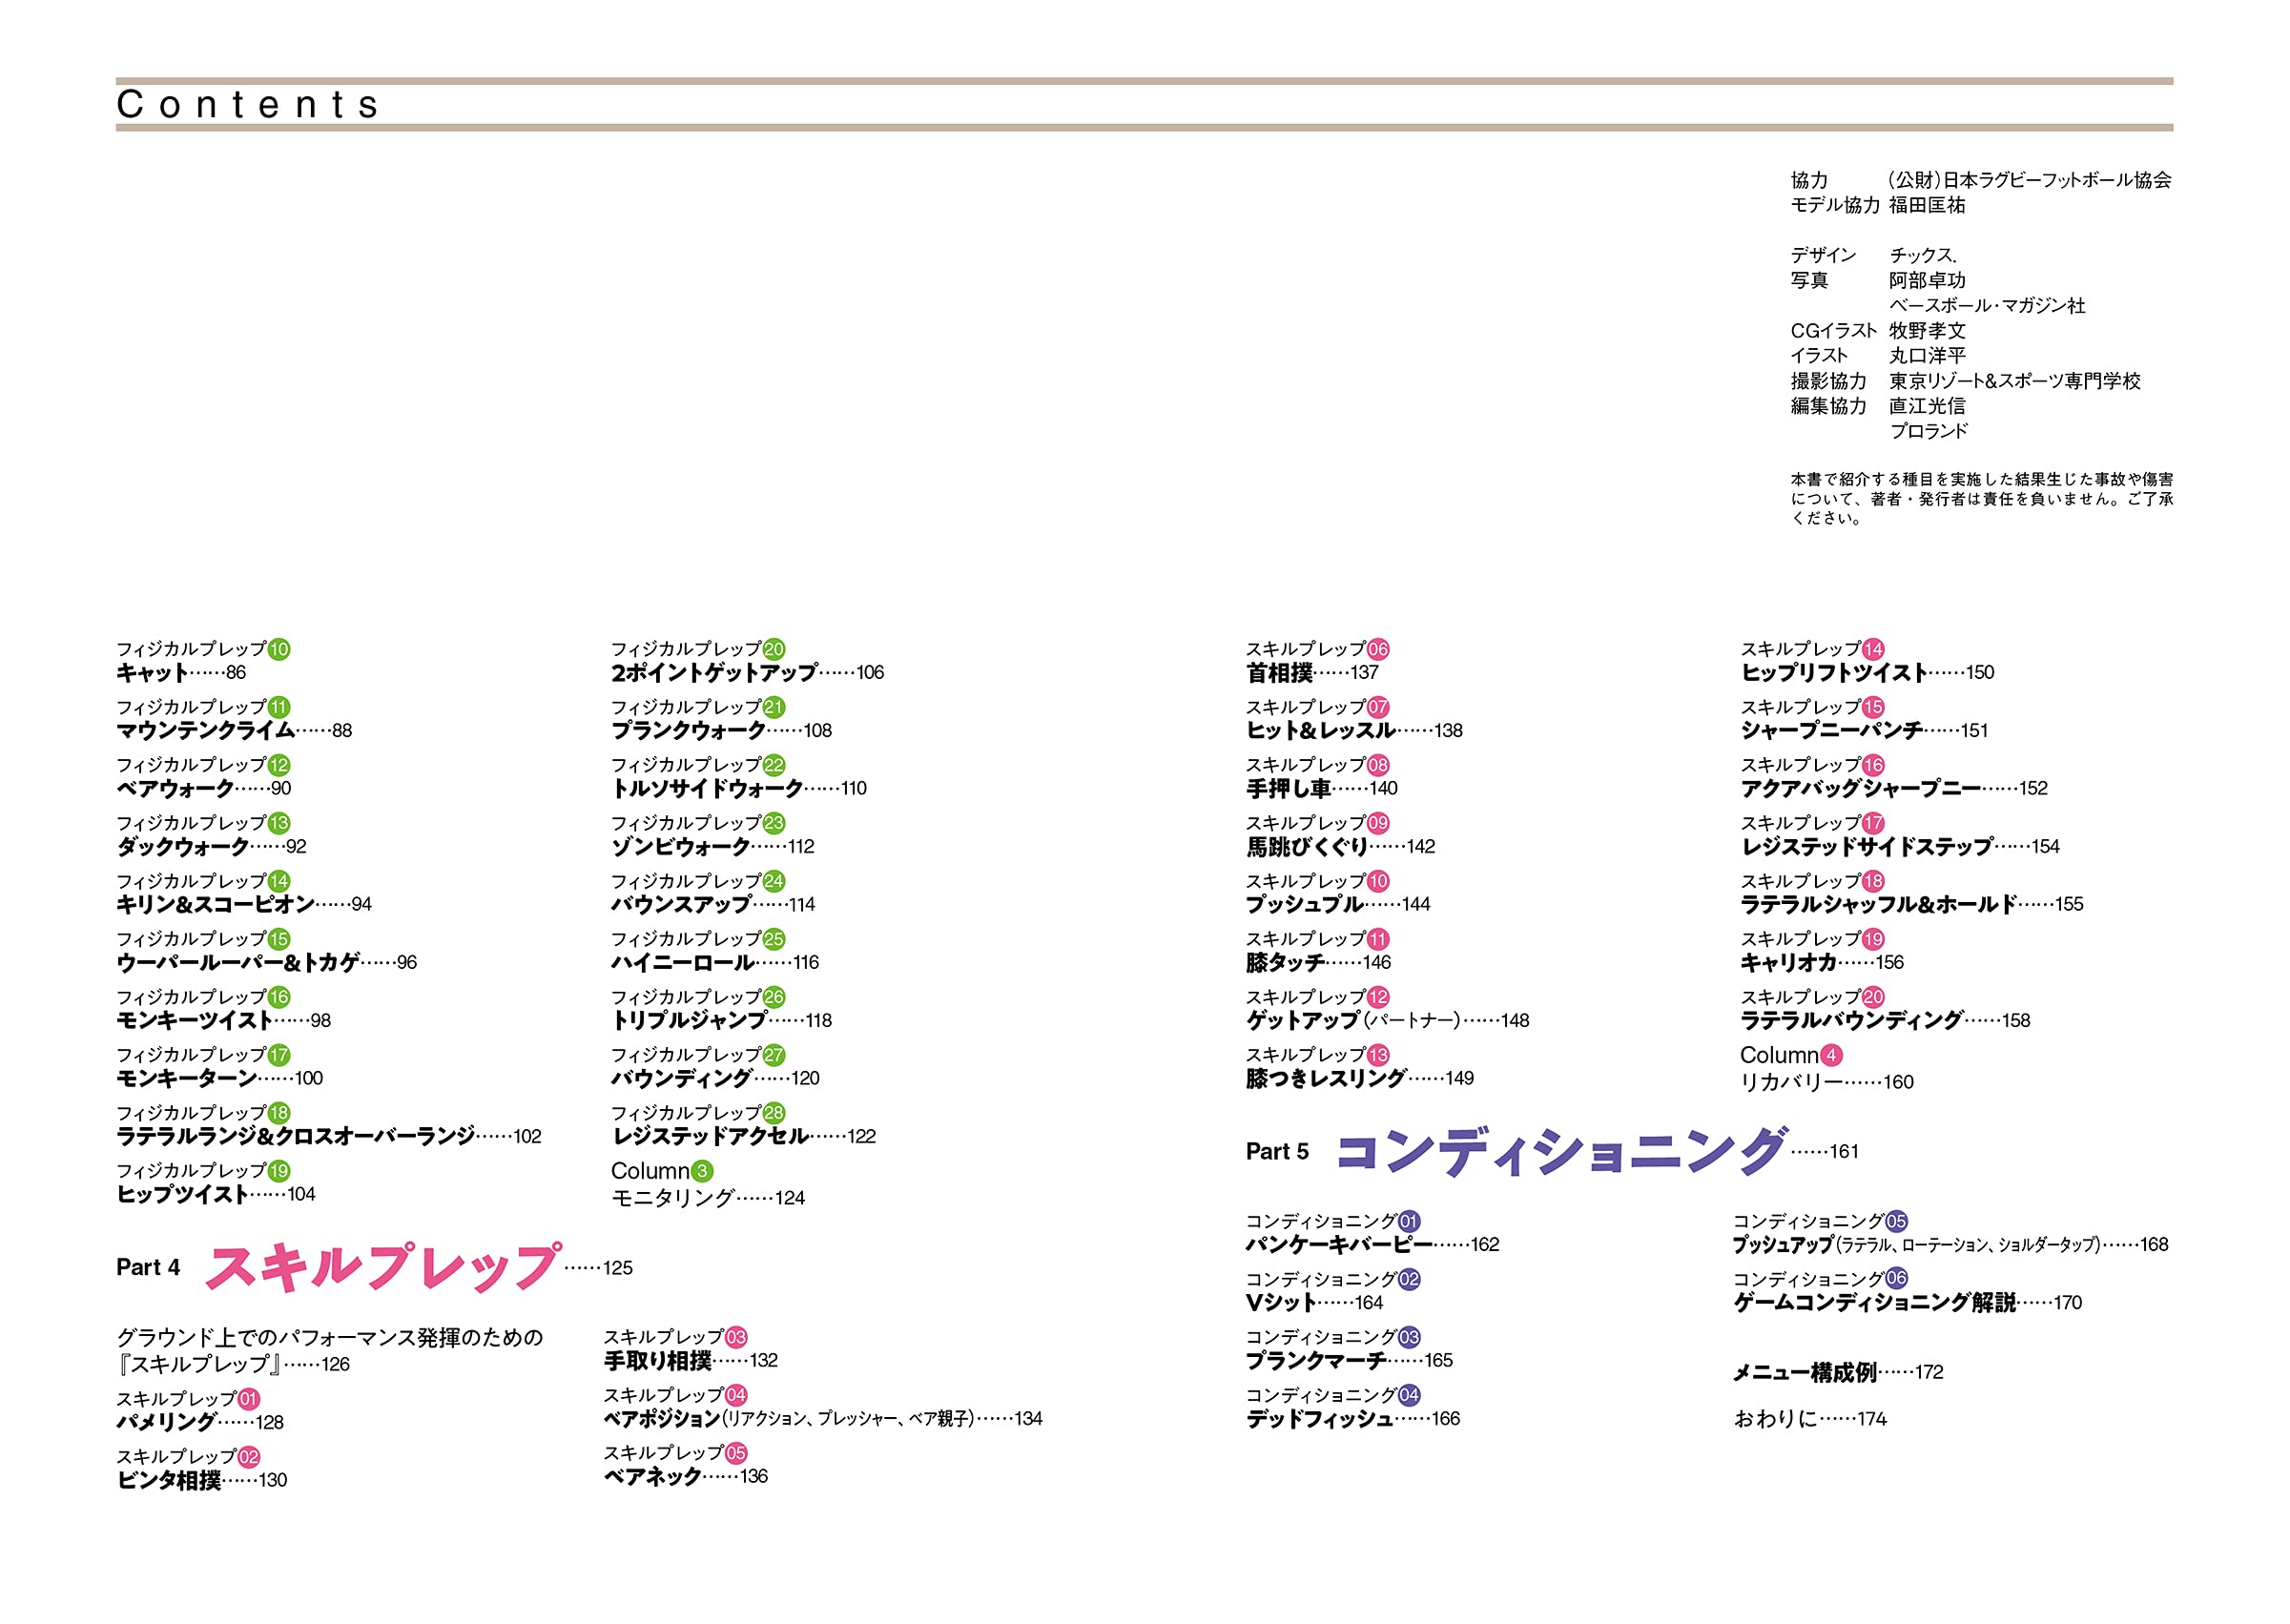
Task: Select '東京リゾート&スポーツ専門学校' credit
Action: pos(2014,381)
